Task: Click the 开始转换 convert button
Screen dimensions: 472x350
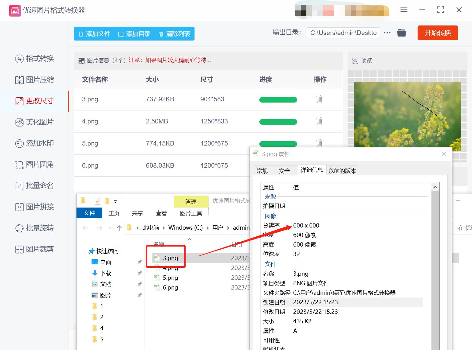Action: [438, 33]
